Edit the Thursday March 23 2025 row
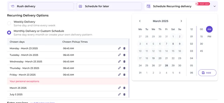Screen dimensions: 224x103 tap(120, 68)
